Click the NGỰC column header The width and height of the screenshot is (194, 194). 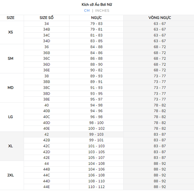[96, 18]
